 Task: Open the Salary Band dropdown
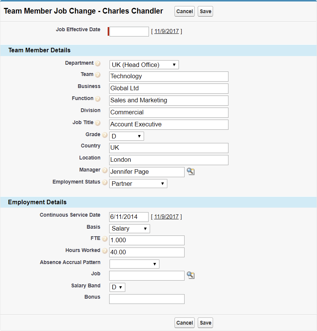click(117, 287)
